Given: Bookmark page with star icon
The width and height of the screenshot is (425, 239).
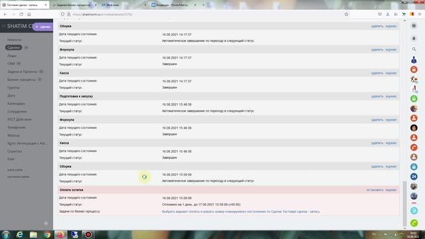Looking at the screenshot, I should [346, 14].
